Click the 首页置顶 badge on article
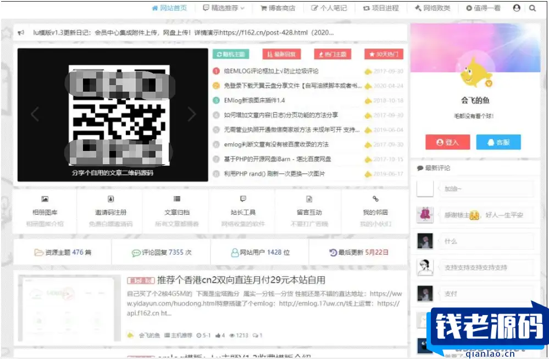Screen dimensions: 549x359 tap(141, 281)
